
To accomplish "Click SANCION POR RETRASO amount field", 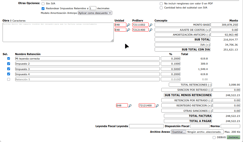I will tap(226, 90).
